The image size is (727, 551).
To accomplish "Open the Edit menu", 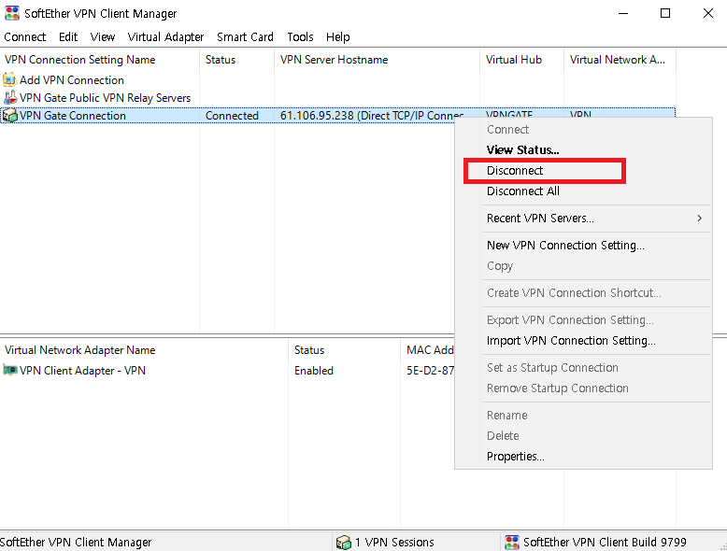I will click(68, 37).
